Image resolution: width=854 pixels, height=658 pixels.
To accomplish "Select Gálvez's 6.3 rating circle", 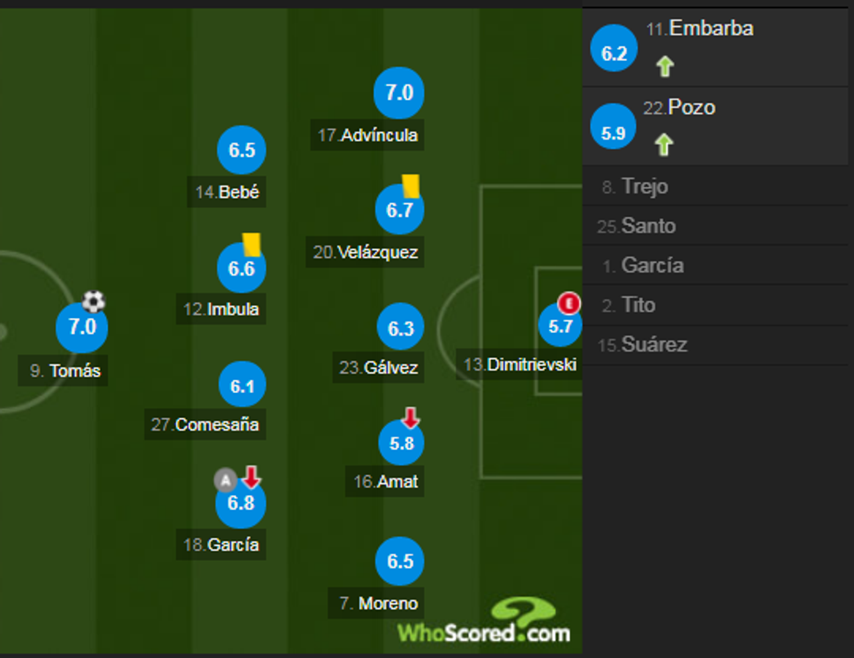I will [x=401, y=329].
